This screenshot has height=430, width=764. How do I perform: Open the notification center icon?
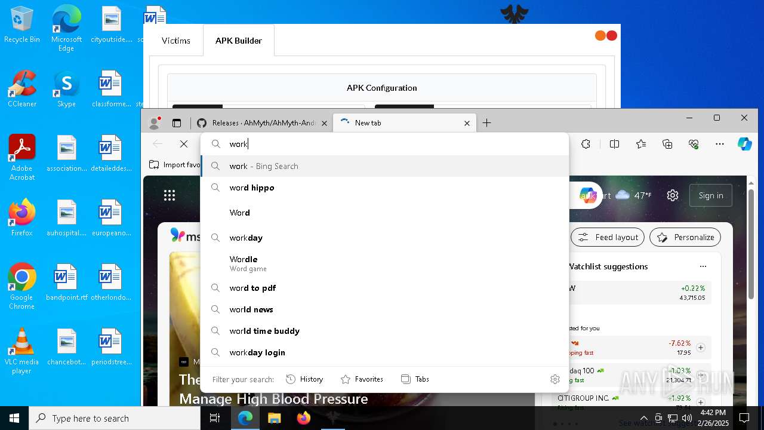[744, 418]
